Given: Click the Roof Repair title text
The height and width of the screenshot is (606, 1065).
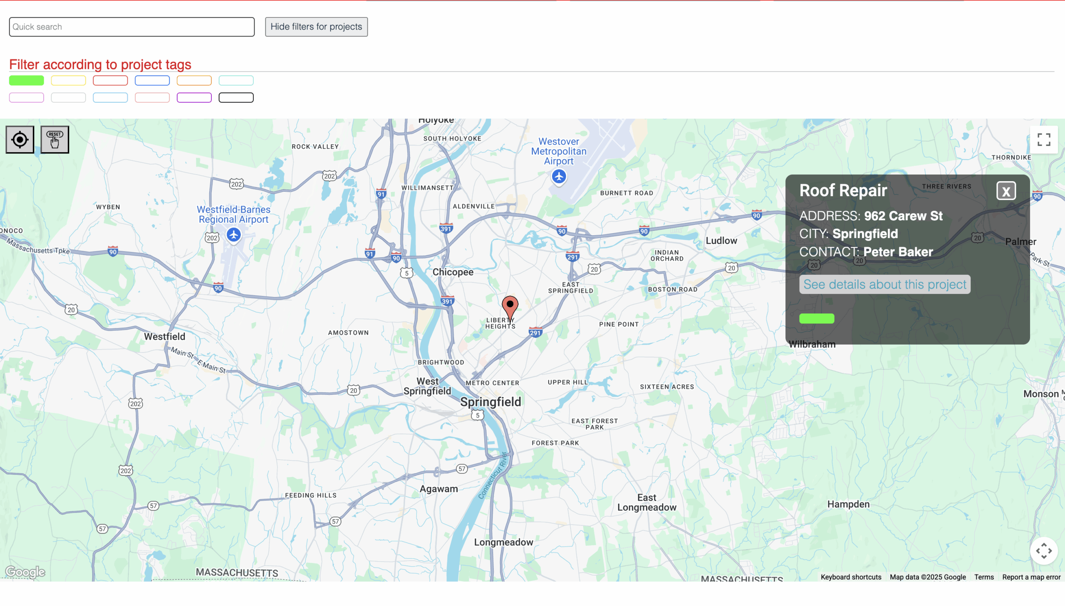Looking at the screenshot, I should coord(842,190).
